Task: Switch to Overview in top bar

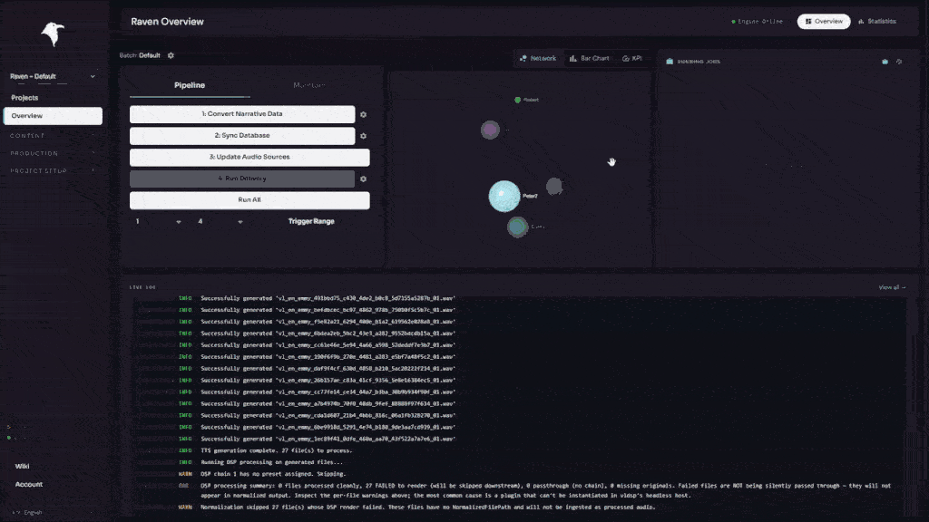Action: pyautogui.click(x=824, y=22)
